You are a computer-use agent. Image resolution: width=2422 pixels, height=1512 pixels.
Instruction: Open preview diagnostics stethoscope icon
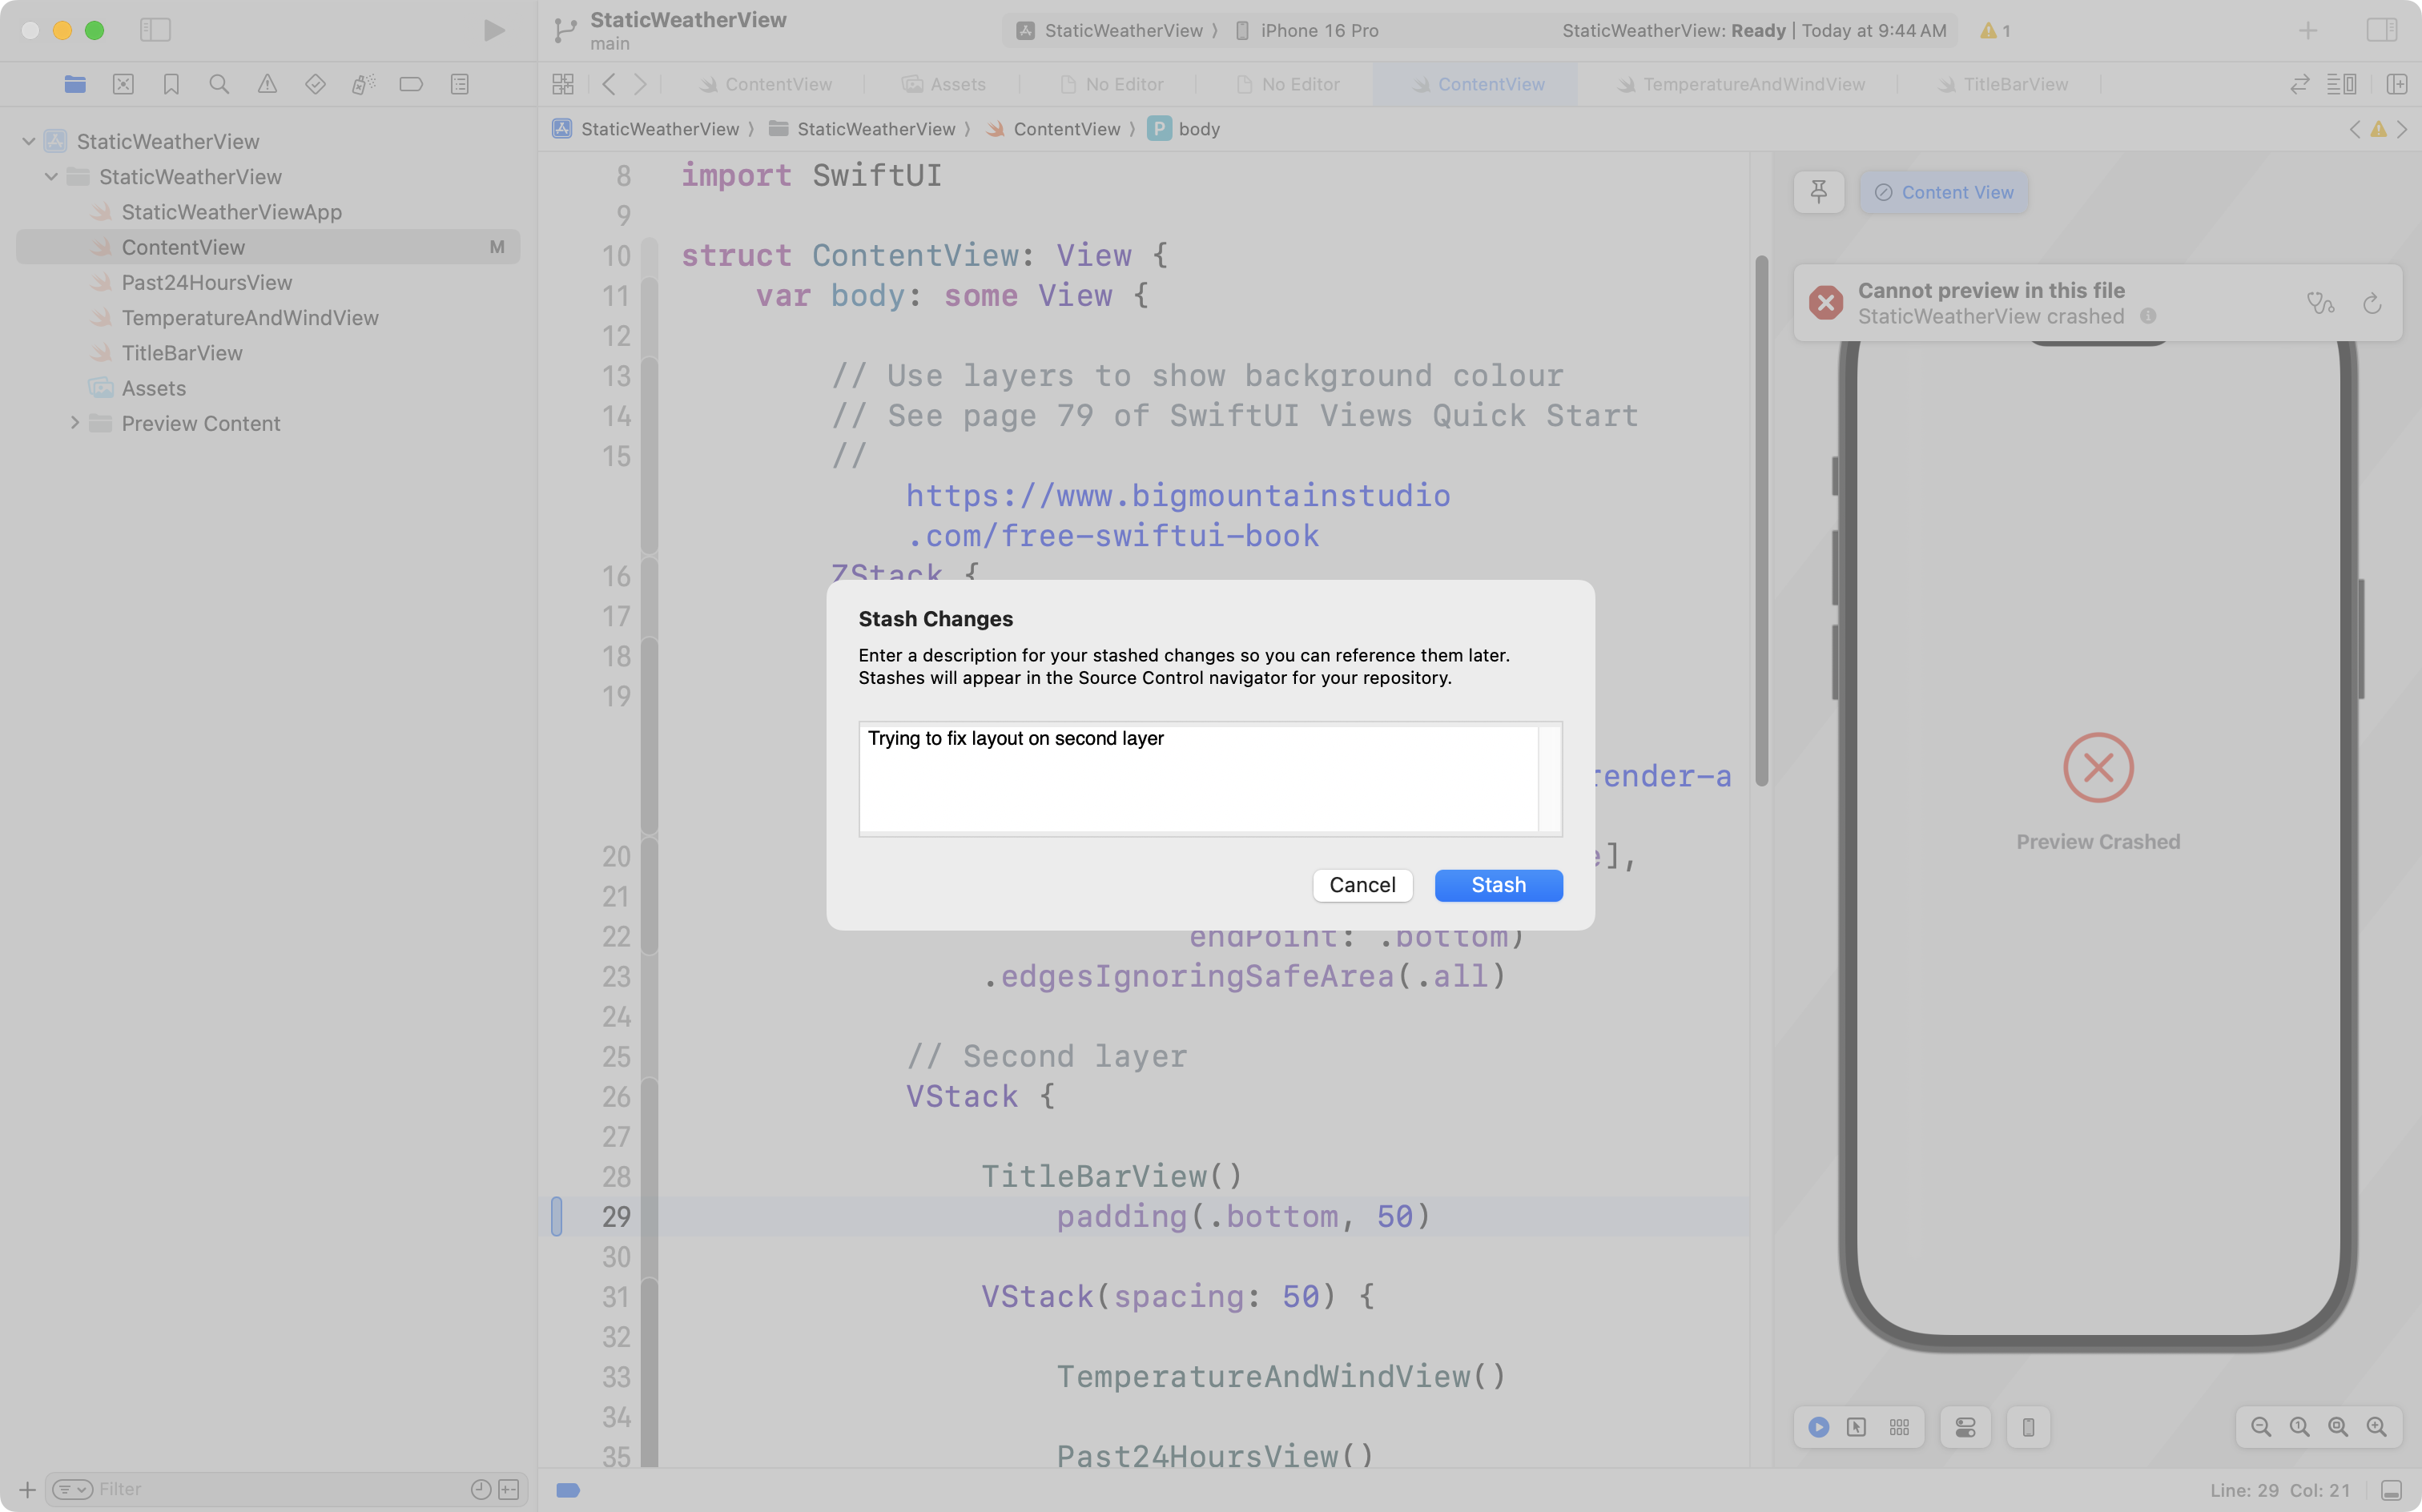tap(2320, 304)
